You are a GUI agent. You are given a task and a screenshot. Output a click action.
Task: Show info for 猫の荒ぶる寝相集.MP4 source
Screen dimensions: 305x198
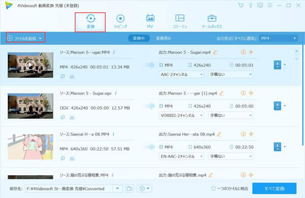(x=113, y=175)
